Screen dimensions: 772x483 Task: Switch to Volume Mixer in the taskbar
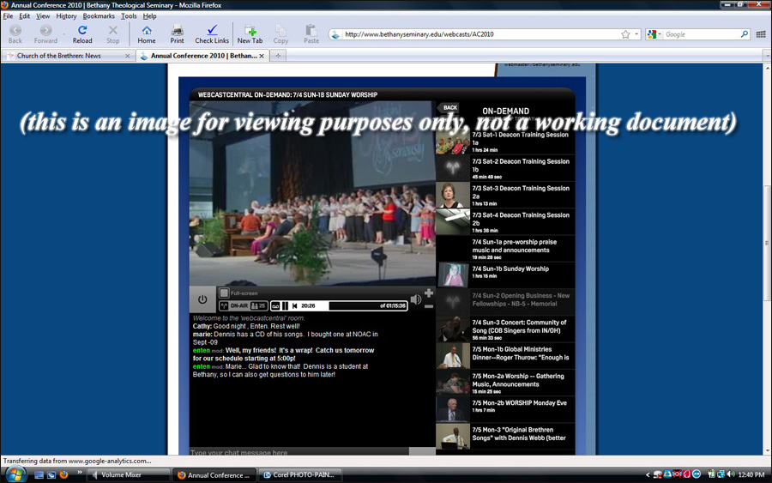129,475
